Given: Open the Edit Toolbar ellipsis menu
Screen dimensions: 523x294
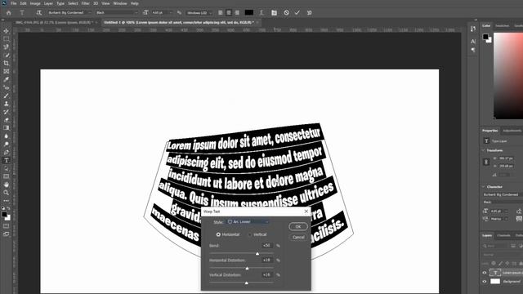Looking at the screenshot, I should (x=7, y=201).
